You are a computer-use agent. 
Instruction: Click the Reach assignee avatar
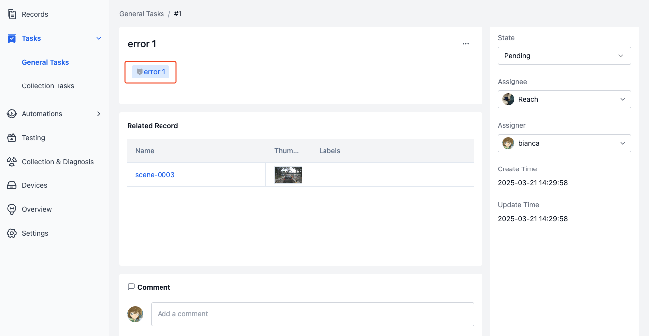[x=508, y=99]
